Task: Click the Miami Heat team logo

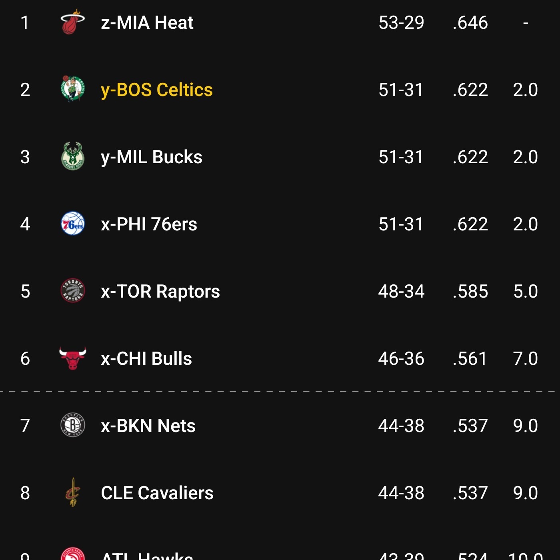Action: click(72, 22)
